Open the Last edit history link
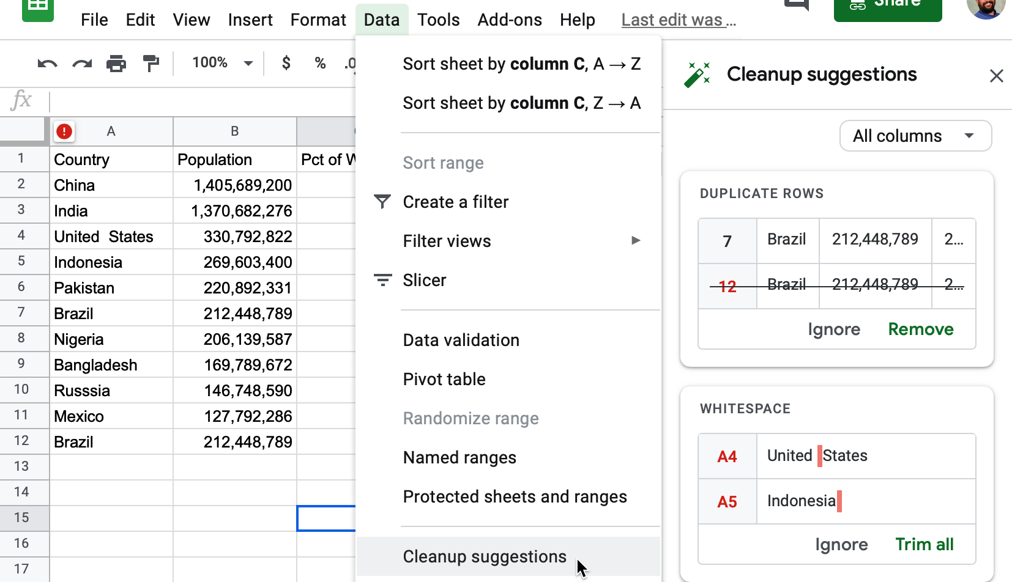The height and width of the screenshot is (582, 1012). 678,20
